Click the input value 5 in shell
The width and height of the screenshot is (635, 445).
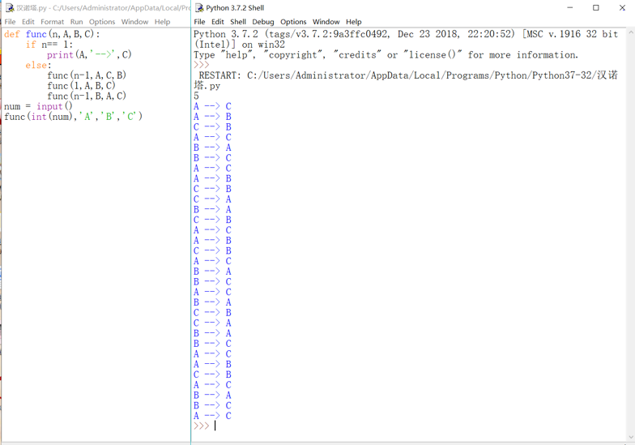point(196,96)
